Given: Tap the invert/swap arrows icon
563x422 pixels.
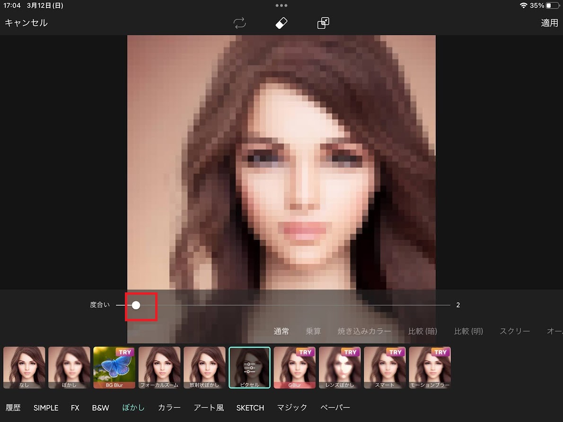Looking at the screenshot, I should (240, 23).
